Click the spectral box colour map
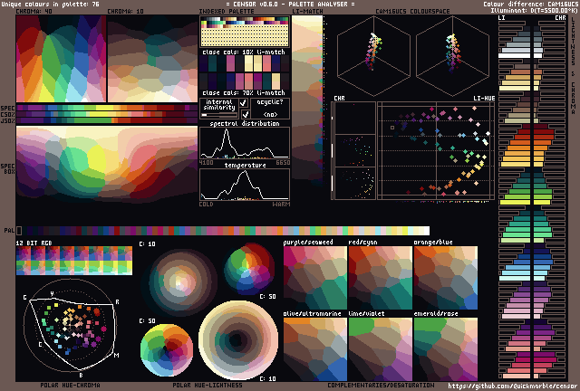Image resolution: width=580 pixels, height=391 pixels. pyautogui.click(x=107, y=164)
